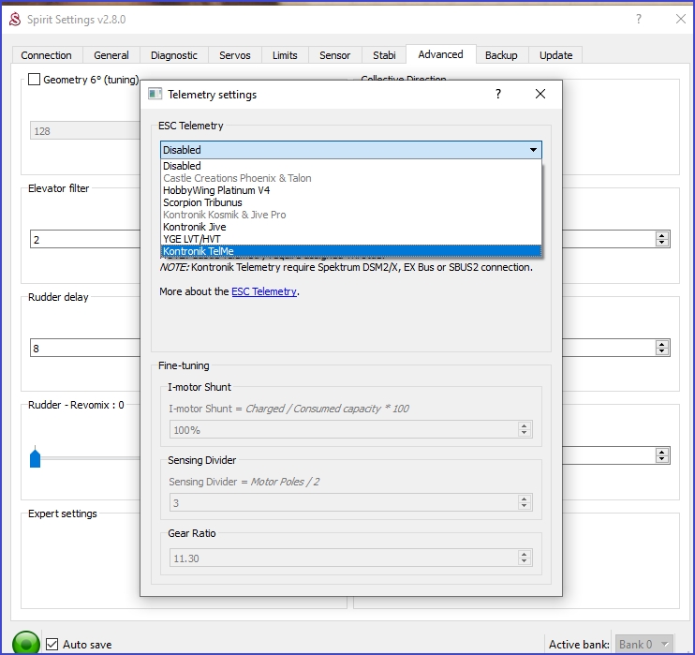
Task: Go to the Backup tab
Action: [501, 55]
